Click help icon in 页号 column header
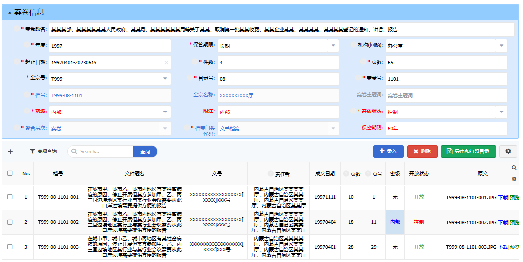Viewport: 523px width, 262px height. 368,173
